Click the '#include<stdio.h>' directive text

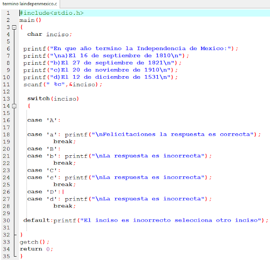coord(51,13)
